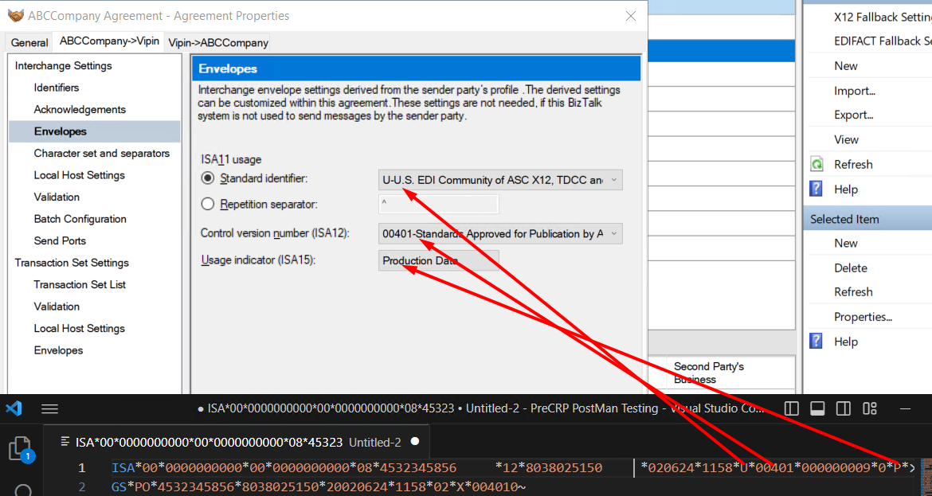Select the Untitled-2 editor tab in VS Code

(x=237, y=442)
